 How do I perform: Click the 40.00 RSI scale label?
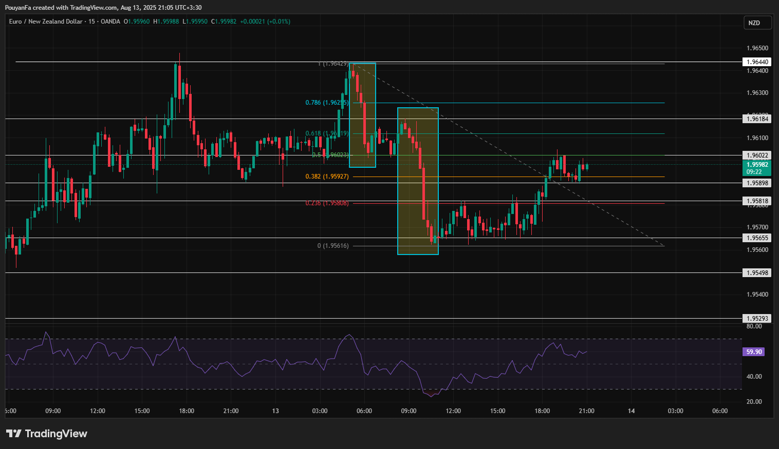point(754,377)
